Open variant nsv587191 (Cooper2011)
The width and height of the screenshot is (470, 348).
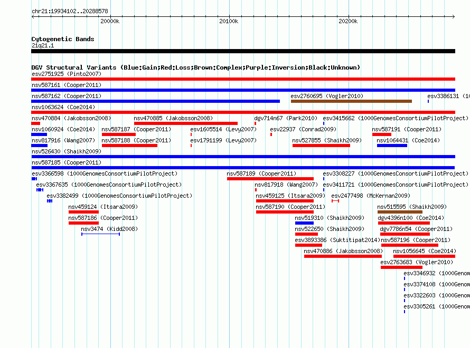click(x=407, y=129)
